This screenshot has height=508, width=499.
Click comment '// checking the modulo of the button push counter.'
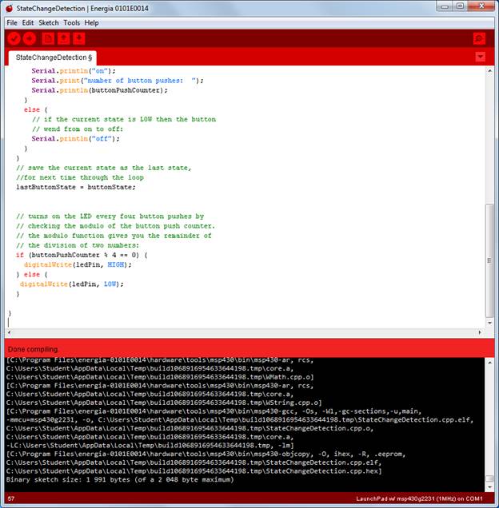pyautogui.click(x=115, y=226)
